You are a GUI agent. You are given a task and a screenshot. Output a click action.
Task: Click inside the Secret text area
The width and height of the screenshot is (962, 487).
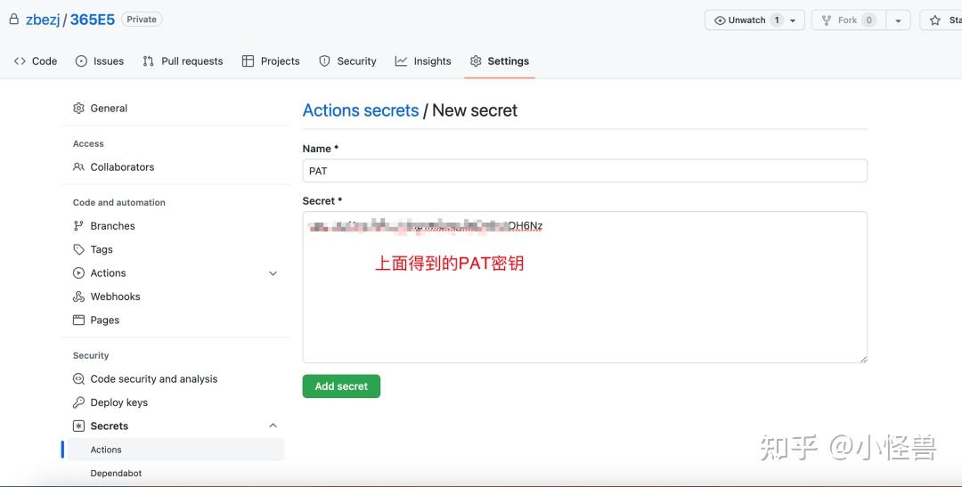point(584,287)
